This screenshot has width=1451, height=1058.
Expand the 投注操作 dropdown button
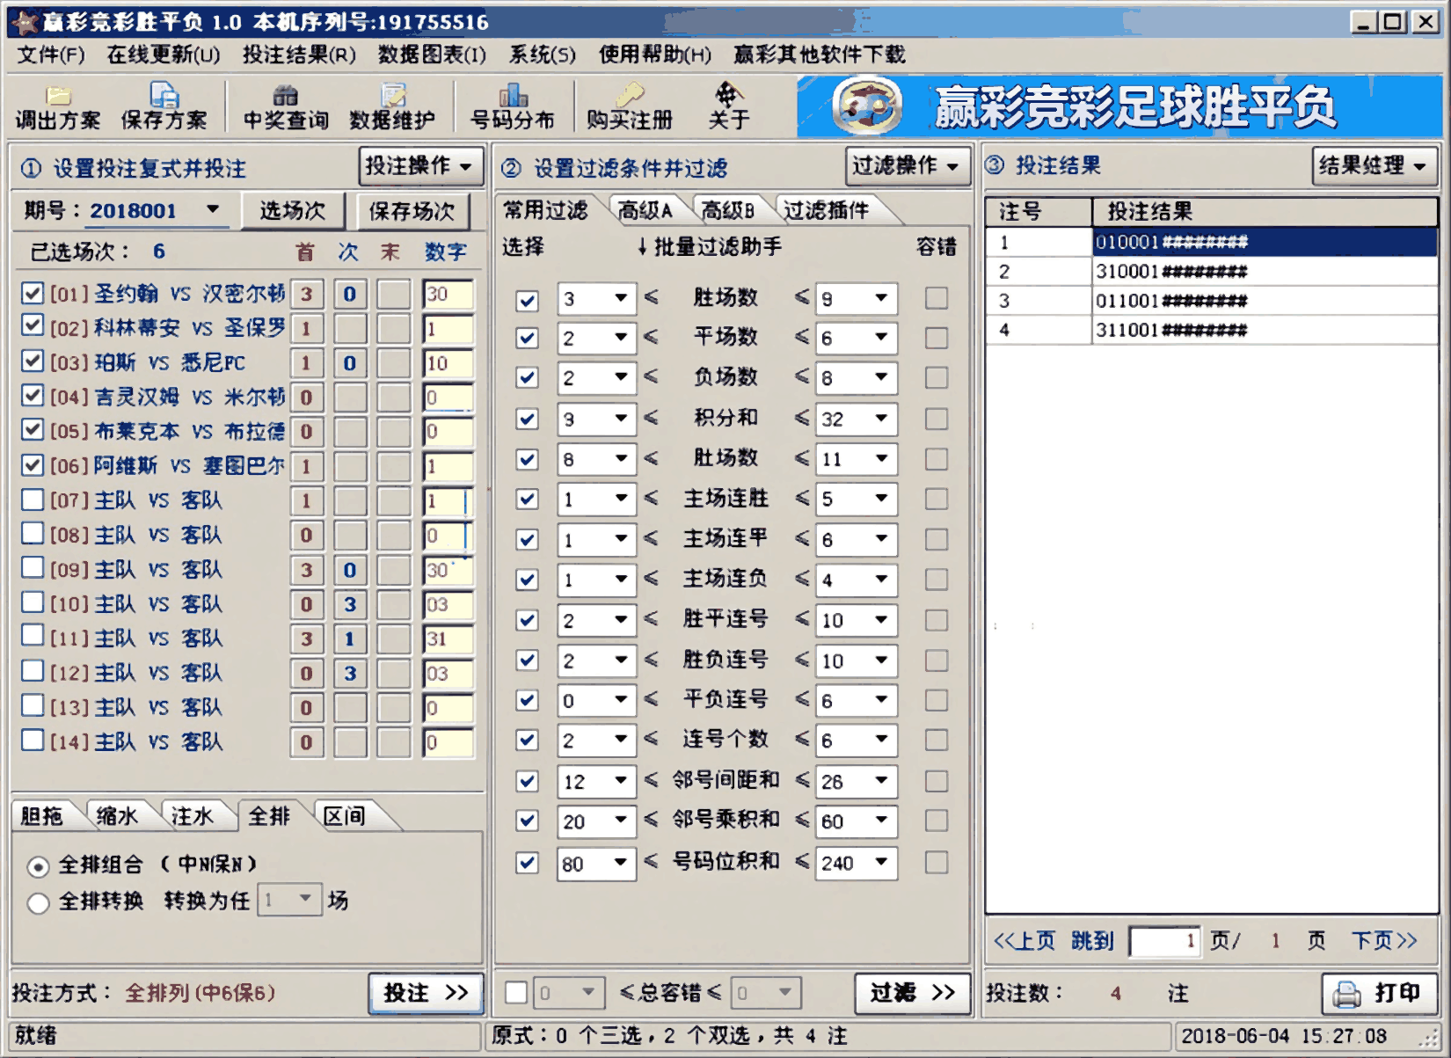pyautogui.click(x=421, y=165)
